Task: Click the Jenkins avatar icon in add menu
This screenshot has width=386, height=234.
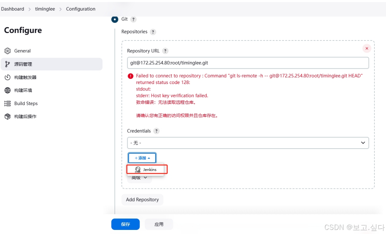Action: coord(138,169)
